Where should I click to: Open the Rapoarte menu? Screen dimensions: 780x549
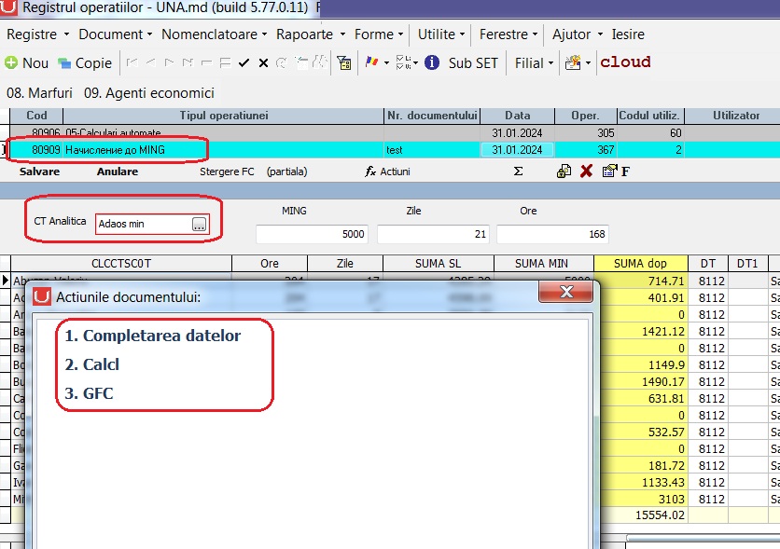(x=311, y=34)
